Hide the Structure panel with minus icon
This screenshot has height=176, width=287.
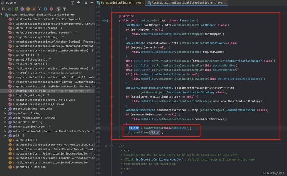[92, 3]
